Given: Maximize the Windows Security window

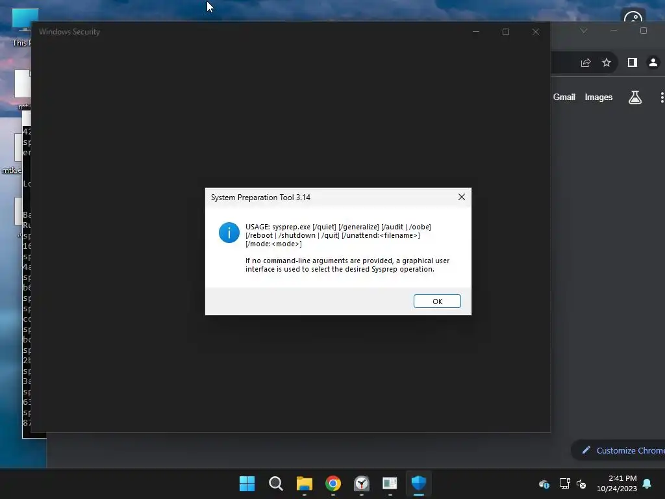Looking at the screenshot, I should [505, 32].
